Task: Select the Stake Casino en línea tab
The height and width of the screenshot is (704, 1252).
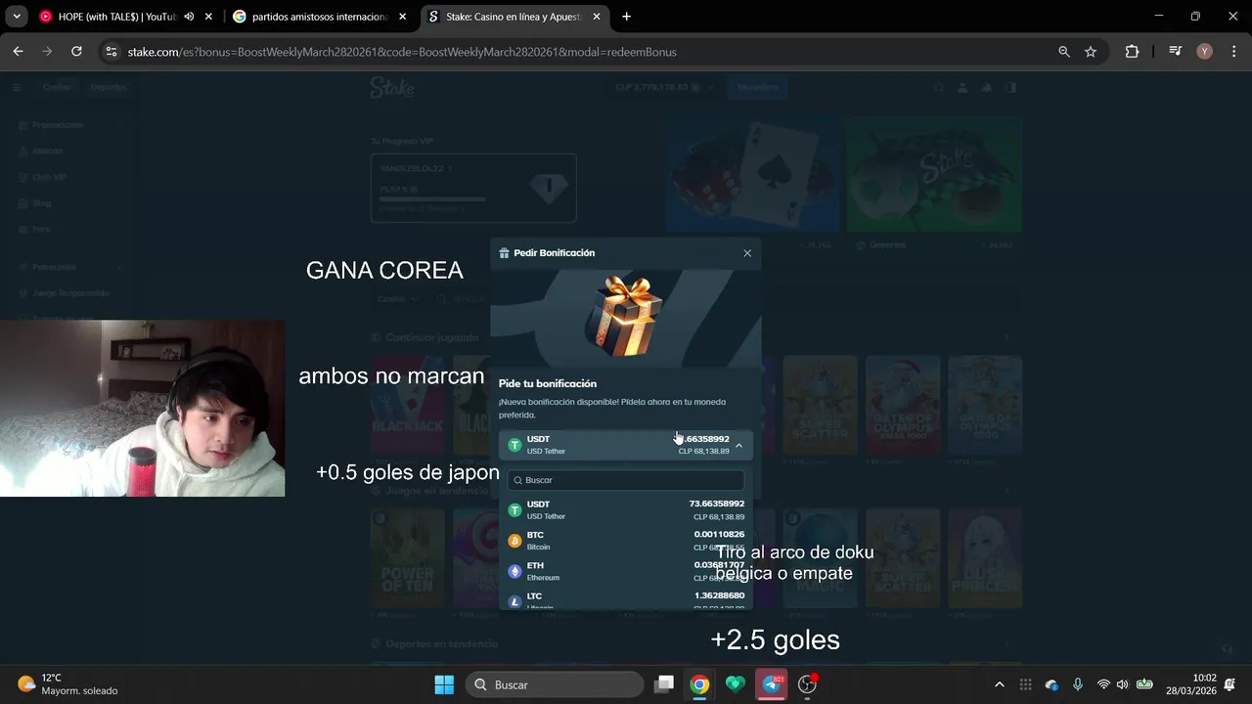Action: point(513,17)
